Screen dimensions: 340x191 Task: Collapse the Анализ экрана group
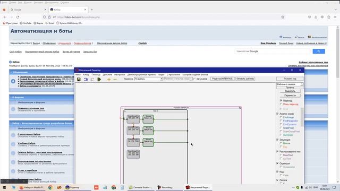(277, 114)
